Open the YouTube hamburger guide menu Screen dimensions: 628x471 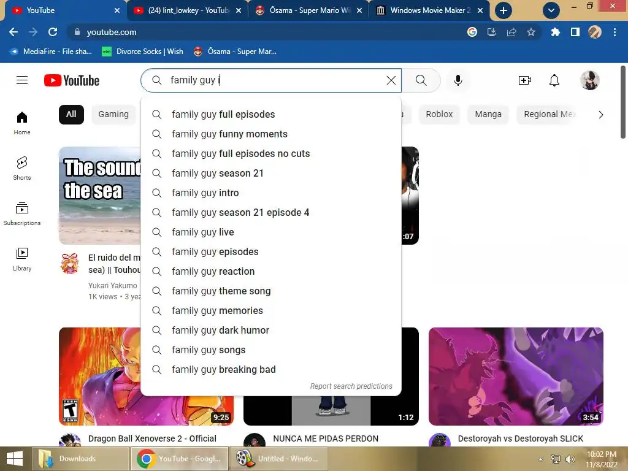(22, 80)
